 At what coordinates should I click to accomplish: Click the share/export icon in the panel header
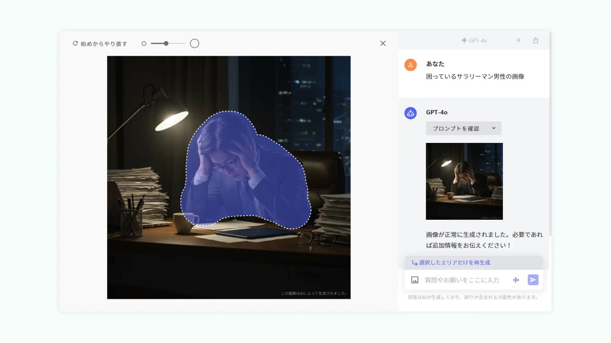536,40
